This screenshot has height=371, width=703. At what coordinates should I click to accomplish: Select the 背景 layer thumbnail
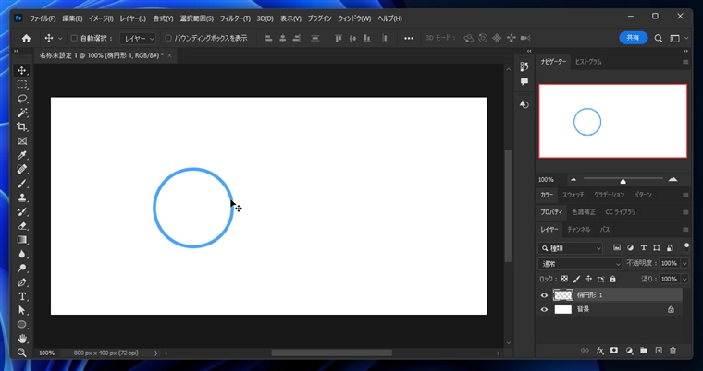click(x=563, y=310)
